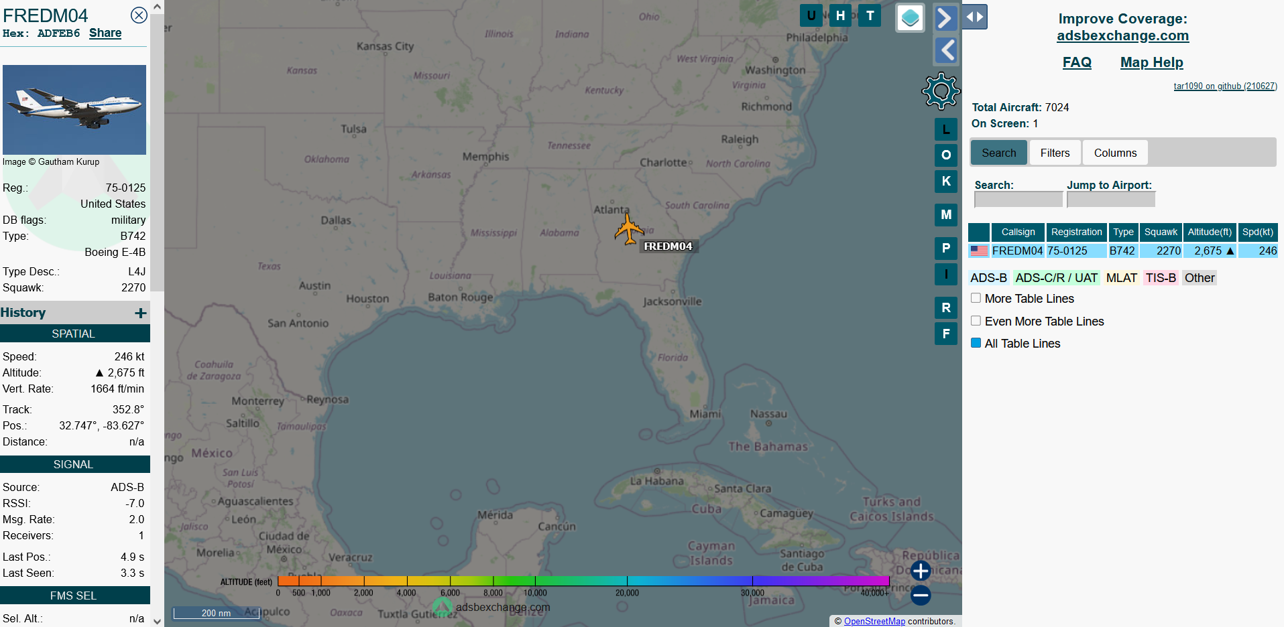Click the FREDM04 label on the map
The width and height of the screenshot is (1284, 627).
click(668, 247)
